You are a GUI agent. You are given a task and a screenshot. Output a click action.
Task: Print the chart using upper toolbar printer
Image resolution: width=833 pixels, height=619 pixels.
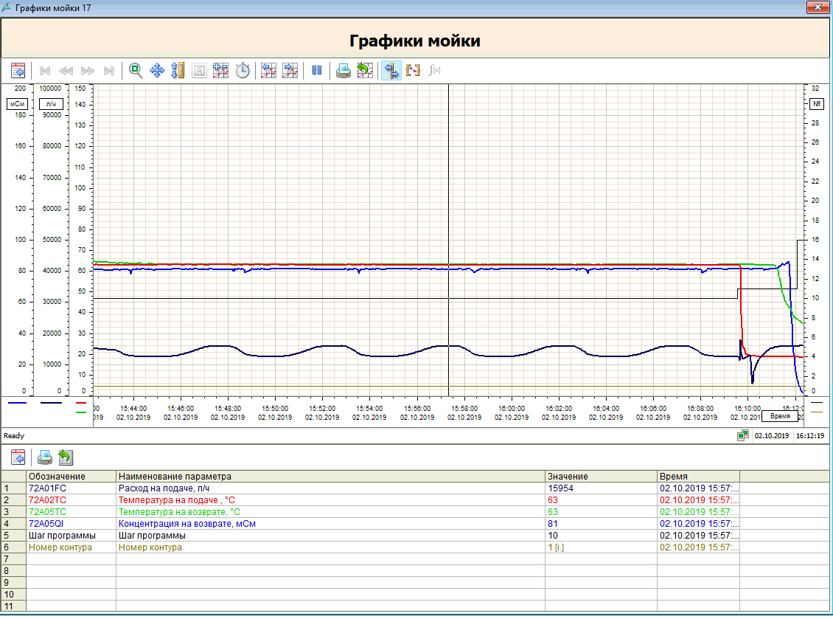pyautogui.click(x=344, y=71)
